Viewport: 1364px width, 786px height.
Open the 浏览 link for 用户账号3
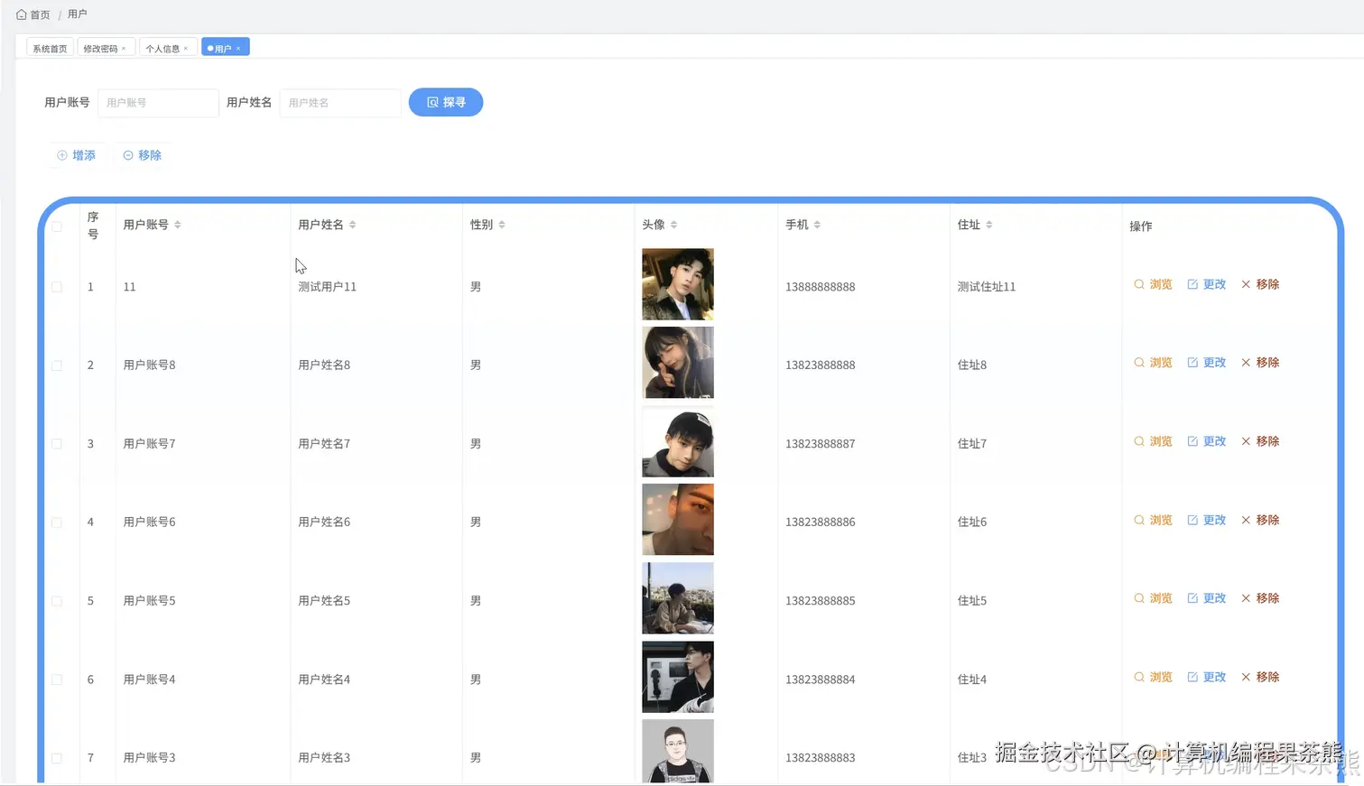[1155, 758]
